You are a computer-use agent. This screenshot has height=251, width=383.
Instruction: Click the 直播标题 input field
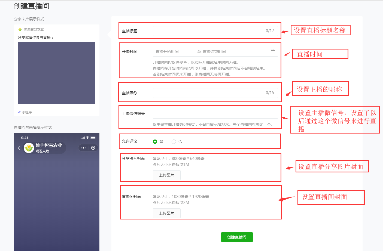coord(215,31)
